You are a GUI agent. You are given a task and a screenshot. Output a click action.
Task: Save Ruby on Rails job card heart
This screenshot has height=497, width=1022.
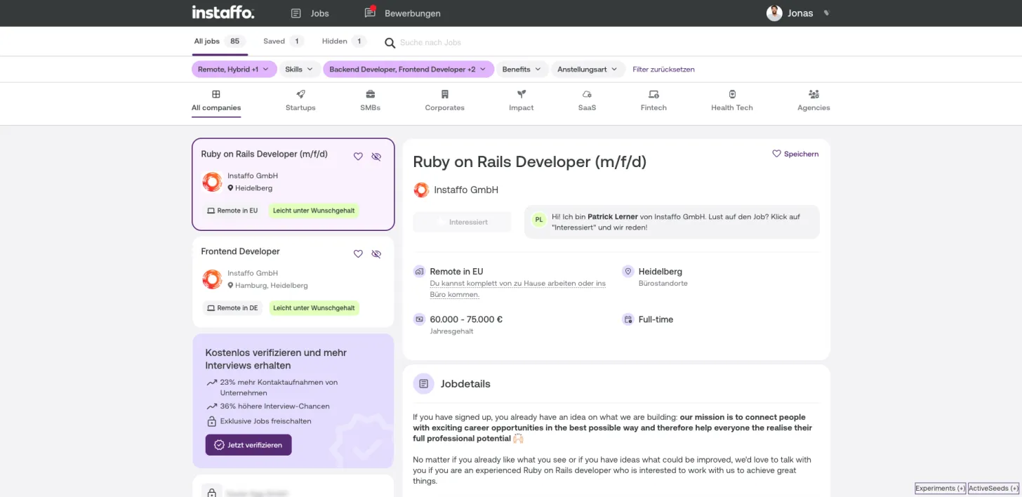tap(358, 157)
